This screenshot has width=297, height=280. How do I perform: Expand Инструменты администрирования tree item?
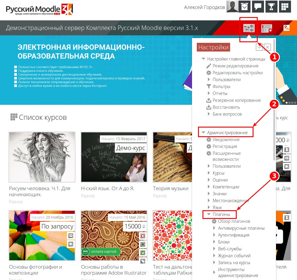coord(214,272)
